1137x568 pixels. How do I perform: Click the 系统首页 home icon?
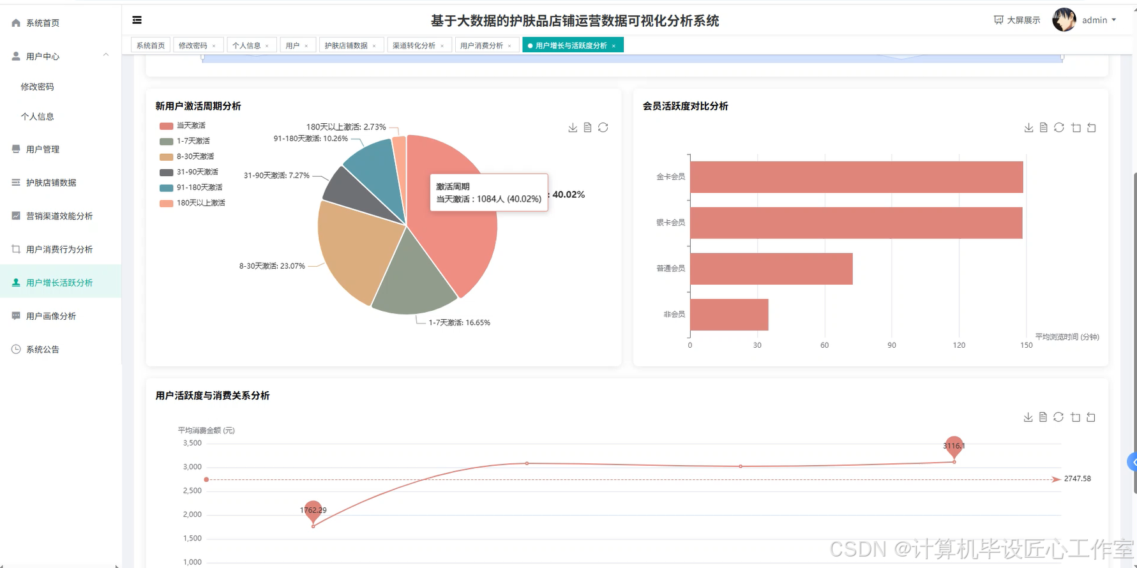[16, 23]
